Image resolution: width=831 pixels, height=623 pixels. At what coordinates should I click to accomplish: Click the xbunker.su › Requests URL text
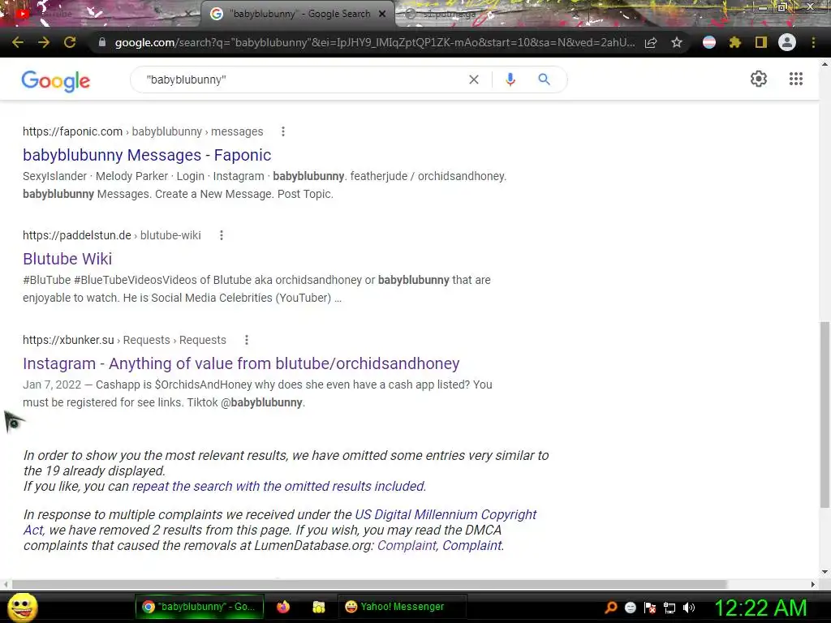[x=124, y=340]
